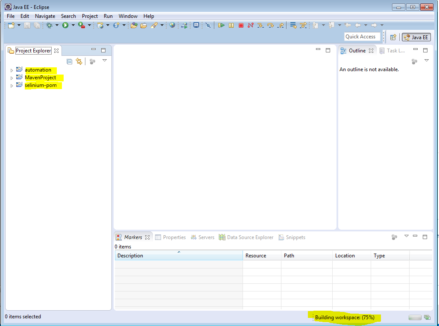Click the flashlight Search icon

(154, 26)
